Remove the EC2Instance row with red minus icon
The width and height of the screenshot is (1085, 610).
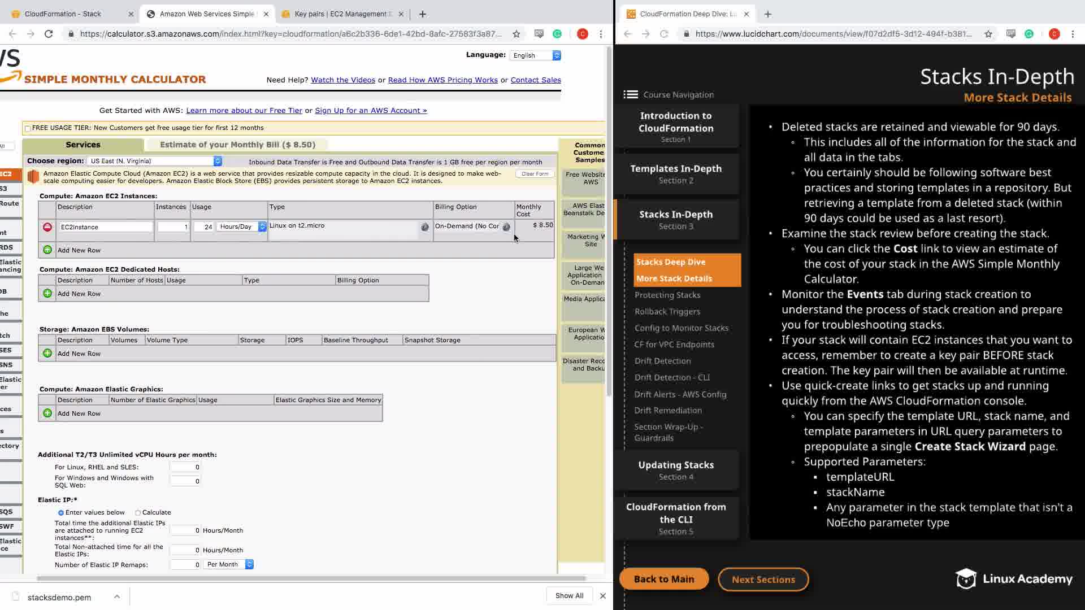pyautogui.click(x=47, y=227)
